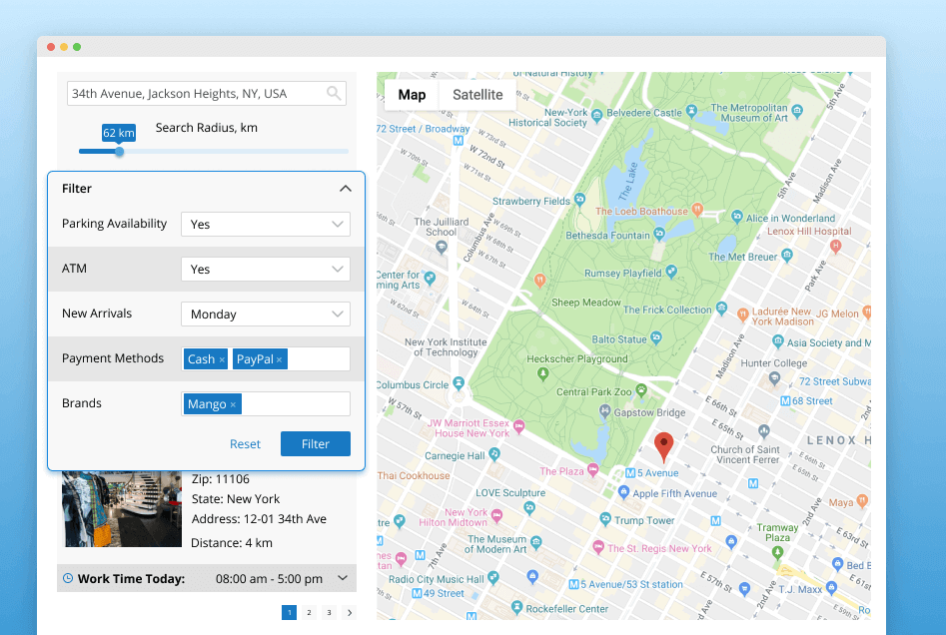Click the Rockefeller Center marker icon
This screenshot has width=946, height=635.
point(516,607)
